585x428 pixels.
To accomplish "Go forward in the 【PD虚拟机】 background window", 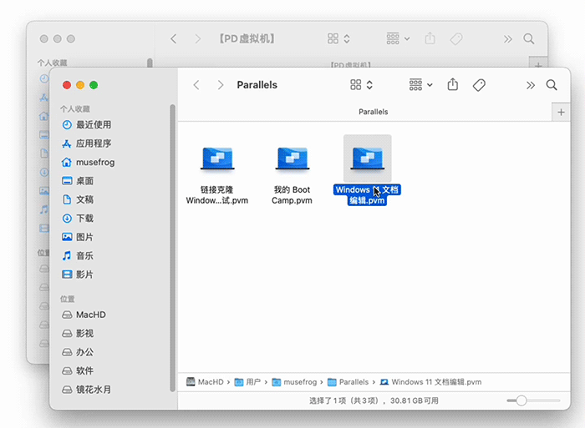I will (x=198, y=38).
